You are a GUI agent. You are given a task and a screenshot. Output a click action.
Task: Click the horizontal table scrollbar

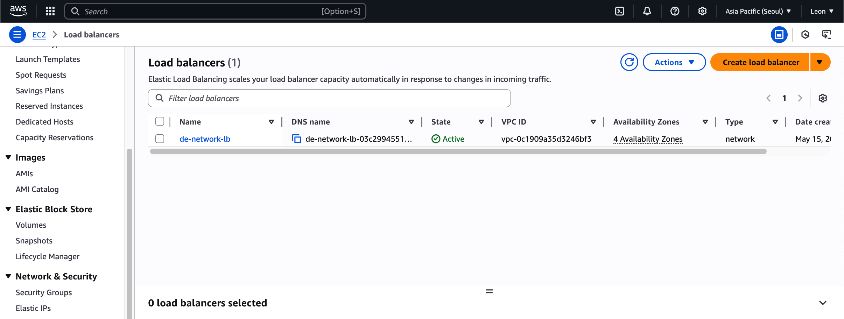click(x=458, y=151)
